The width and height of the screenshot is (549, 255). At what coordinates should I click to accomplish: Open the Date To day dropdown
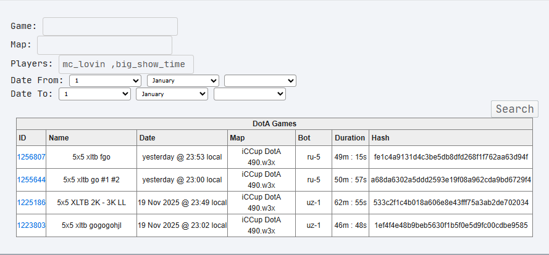94,94
